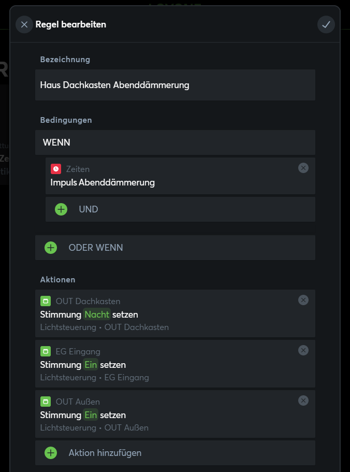Click the plus icon beside Aktion hinzufügen
Viewport: 350px width, 472px height.
(50, 452)
